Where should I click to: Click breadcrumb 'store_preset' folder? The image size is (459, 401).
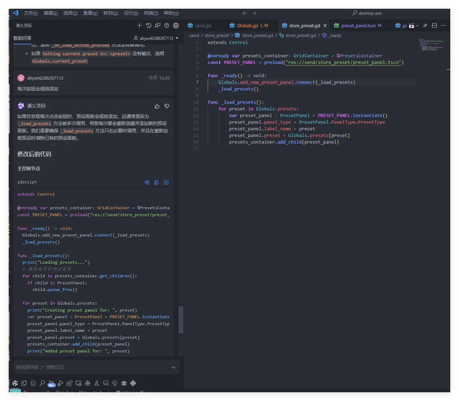click(217, 35)
